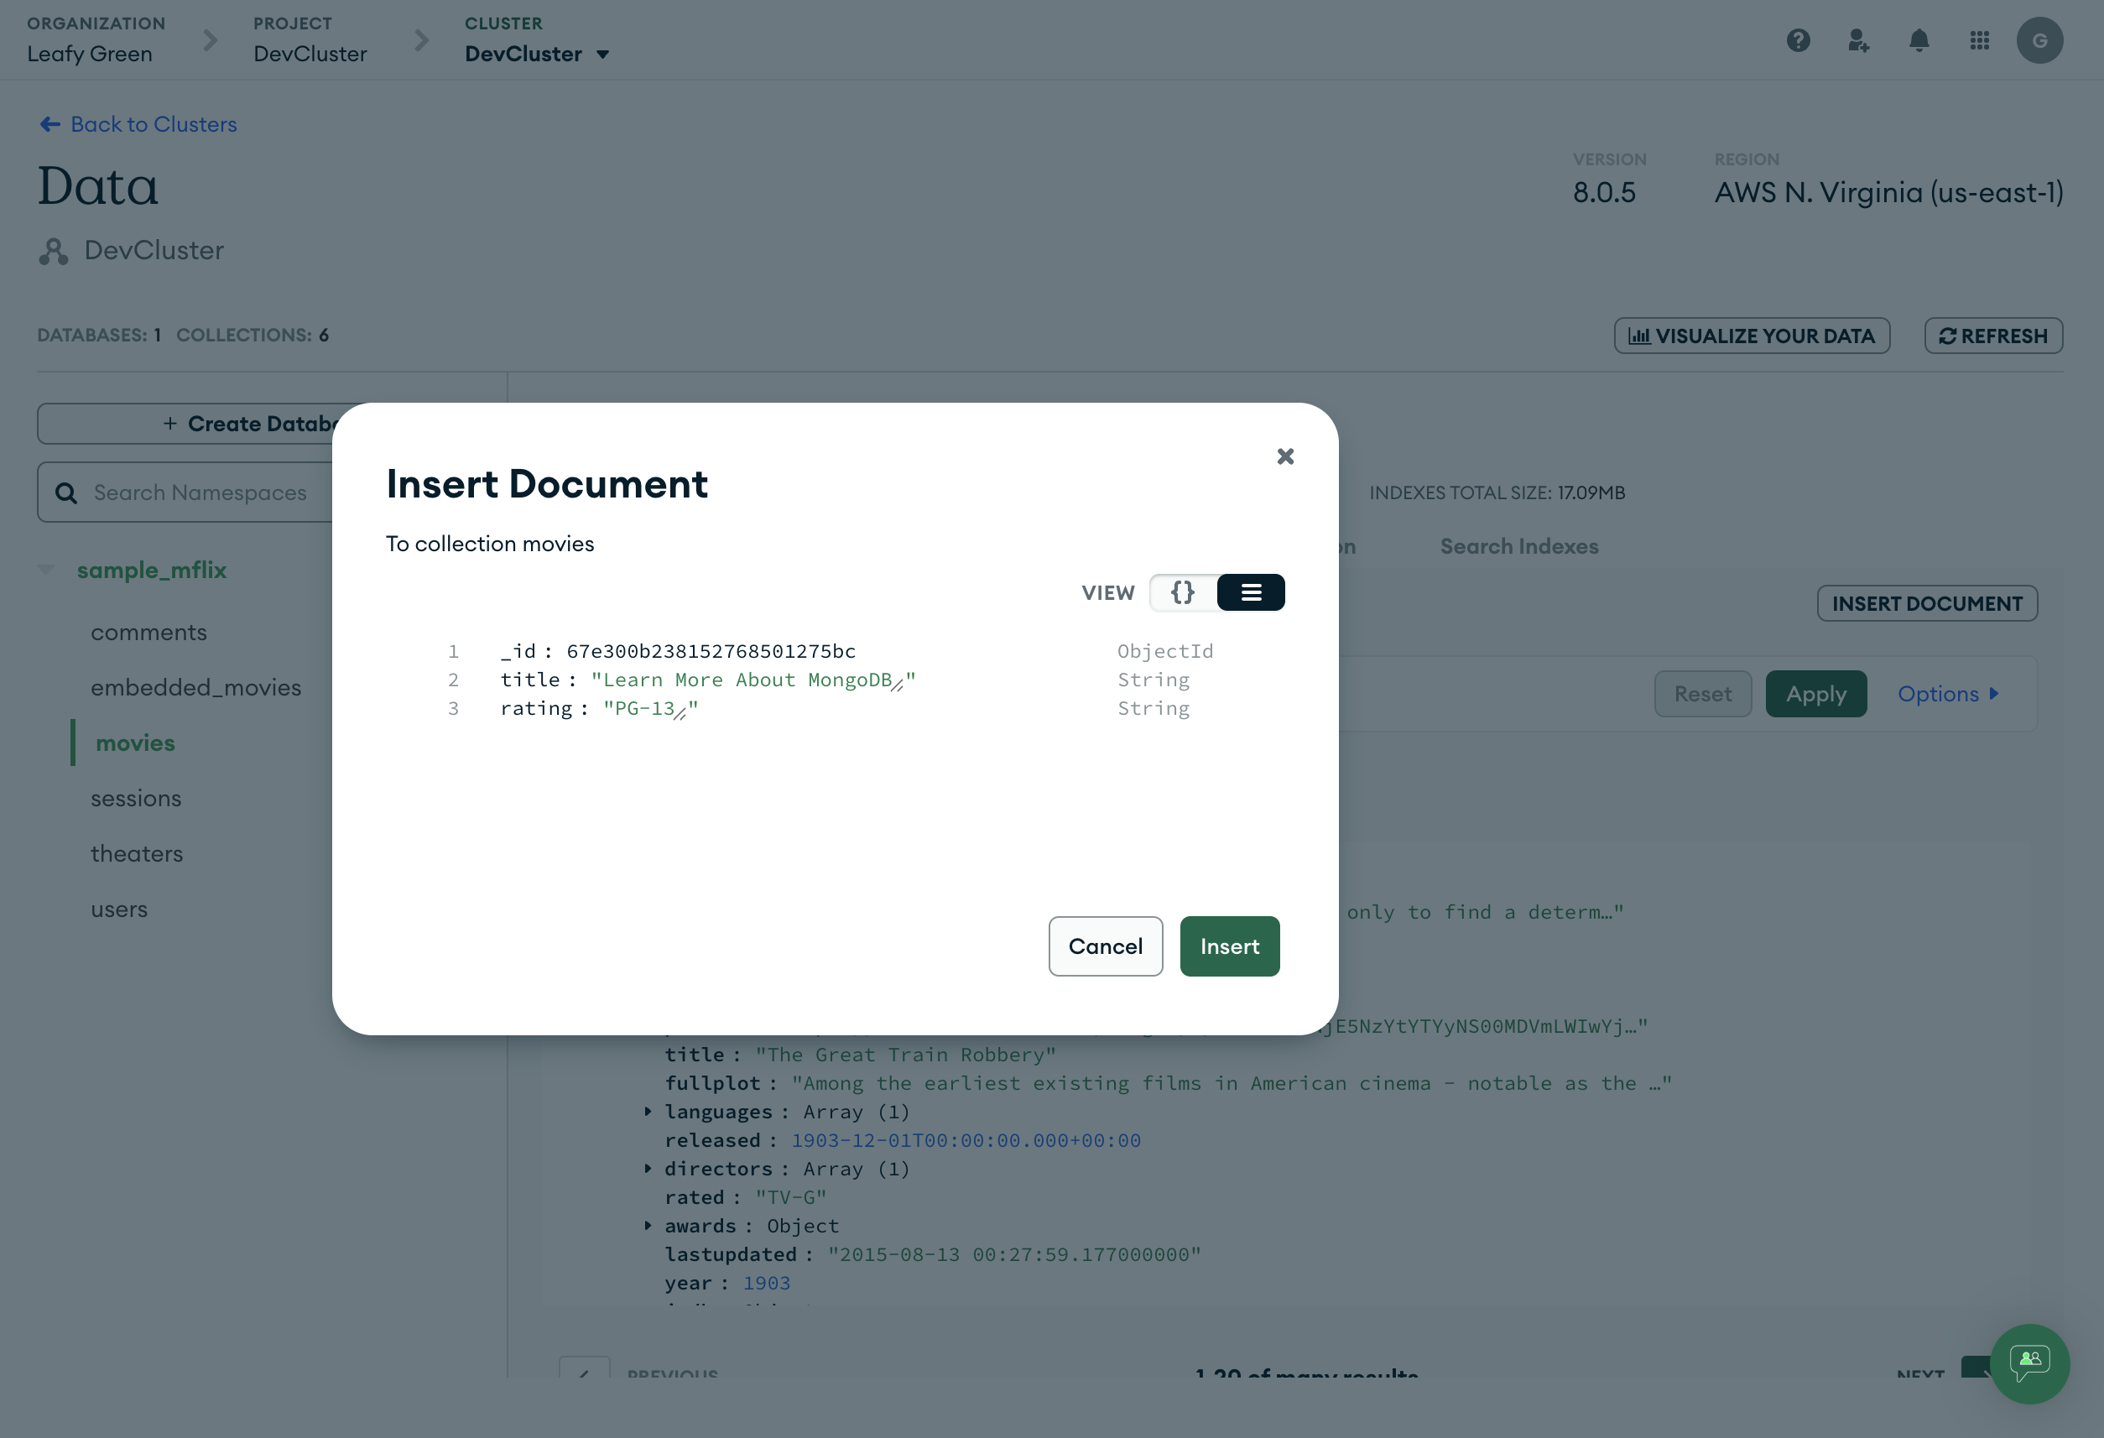Click Visualize Your Data button
The width and height of the screenshot is (2104, 1438).
(1751, 336)
